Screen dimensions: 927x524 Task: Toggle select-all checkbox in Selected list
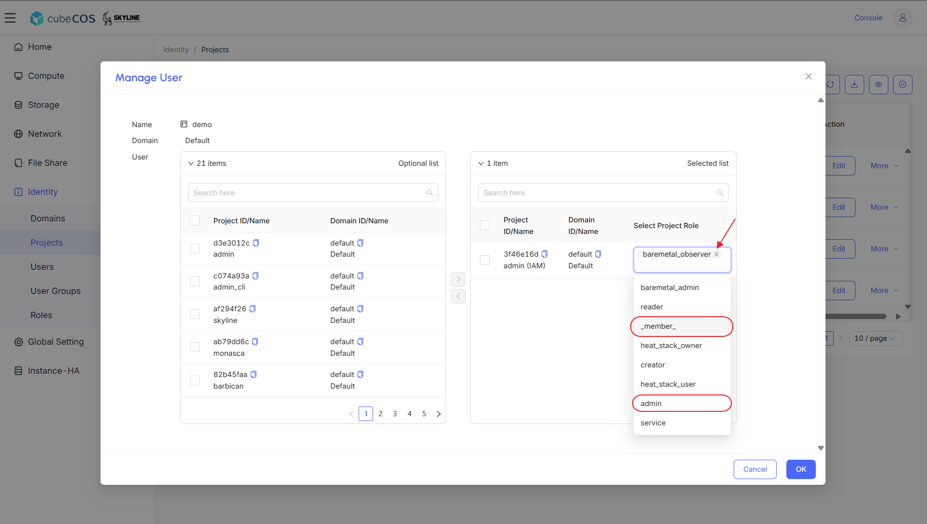[x=485, y=225]
